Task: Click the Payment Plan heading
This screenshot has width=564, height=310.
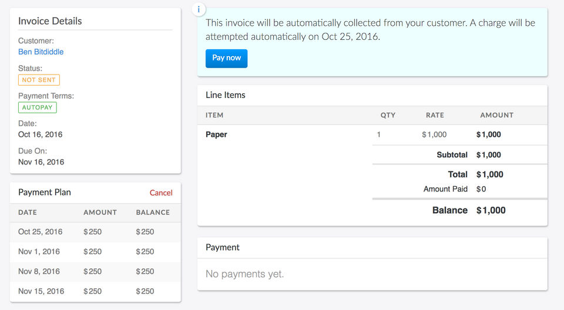Action: click(x=45, y=193)
